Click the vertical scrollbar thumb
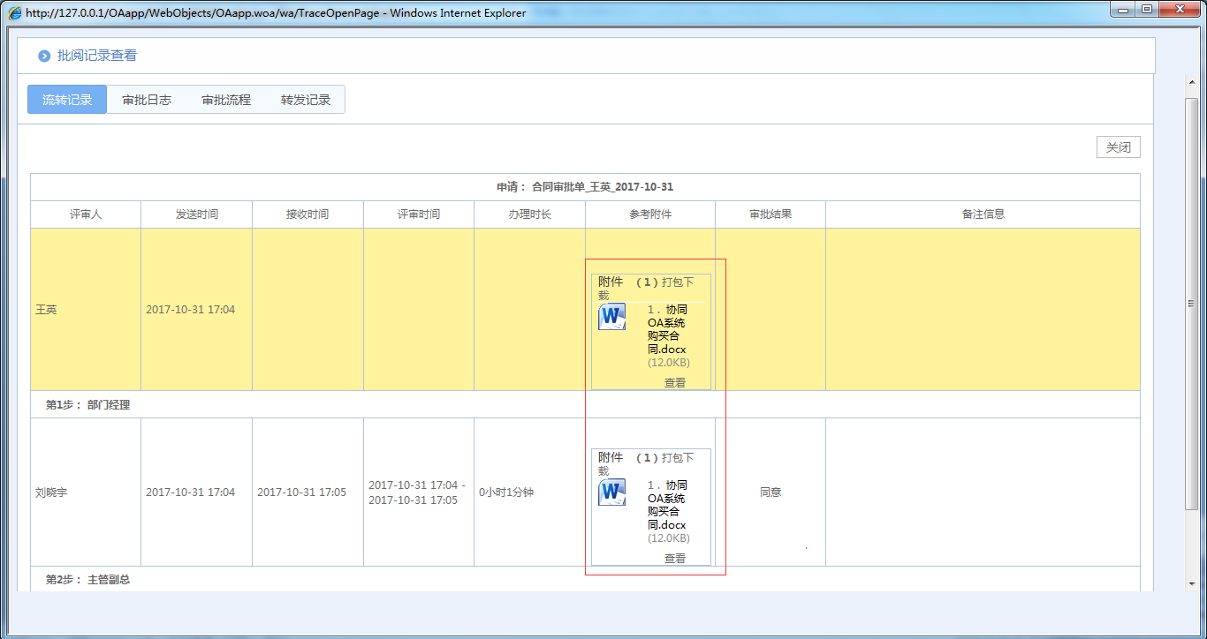Screen dimensions: 1207x639 [x=1191, y=303]
